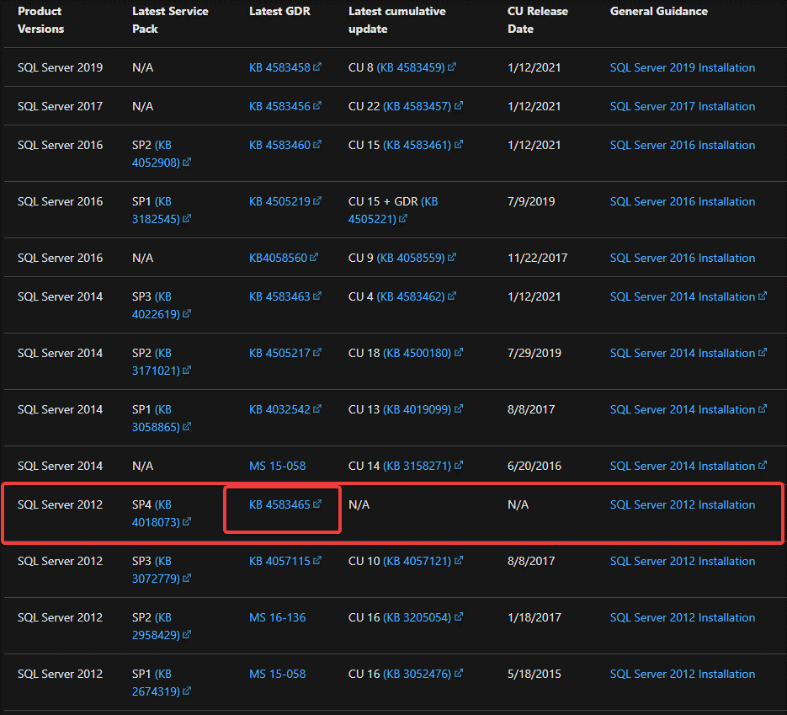The width and height of the screenshot is (787, 715).
Task: Open the SQL Server 2019 Installation guidance link
Action: point(682,67)
